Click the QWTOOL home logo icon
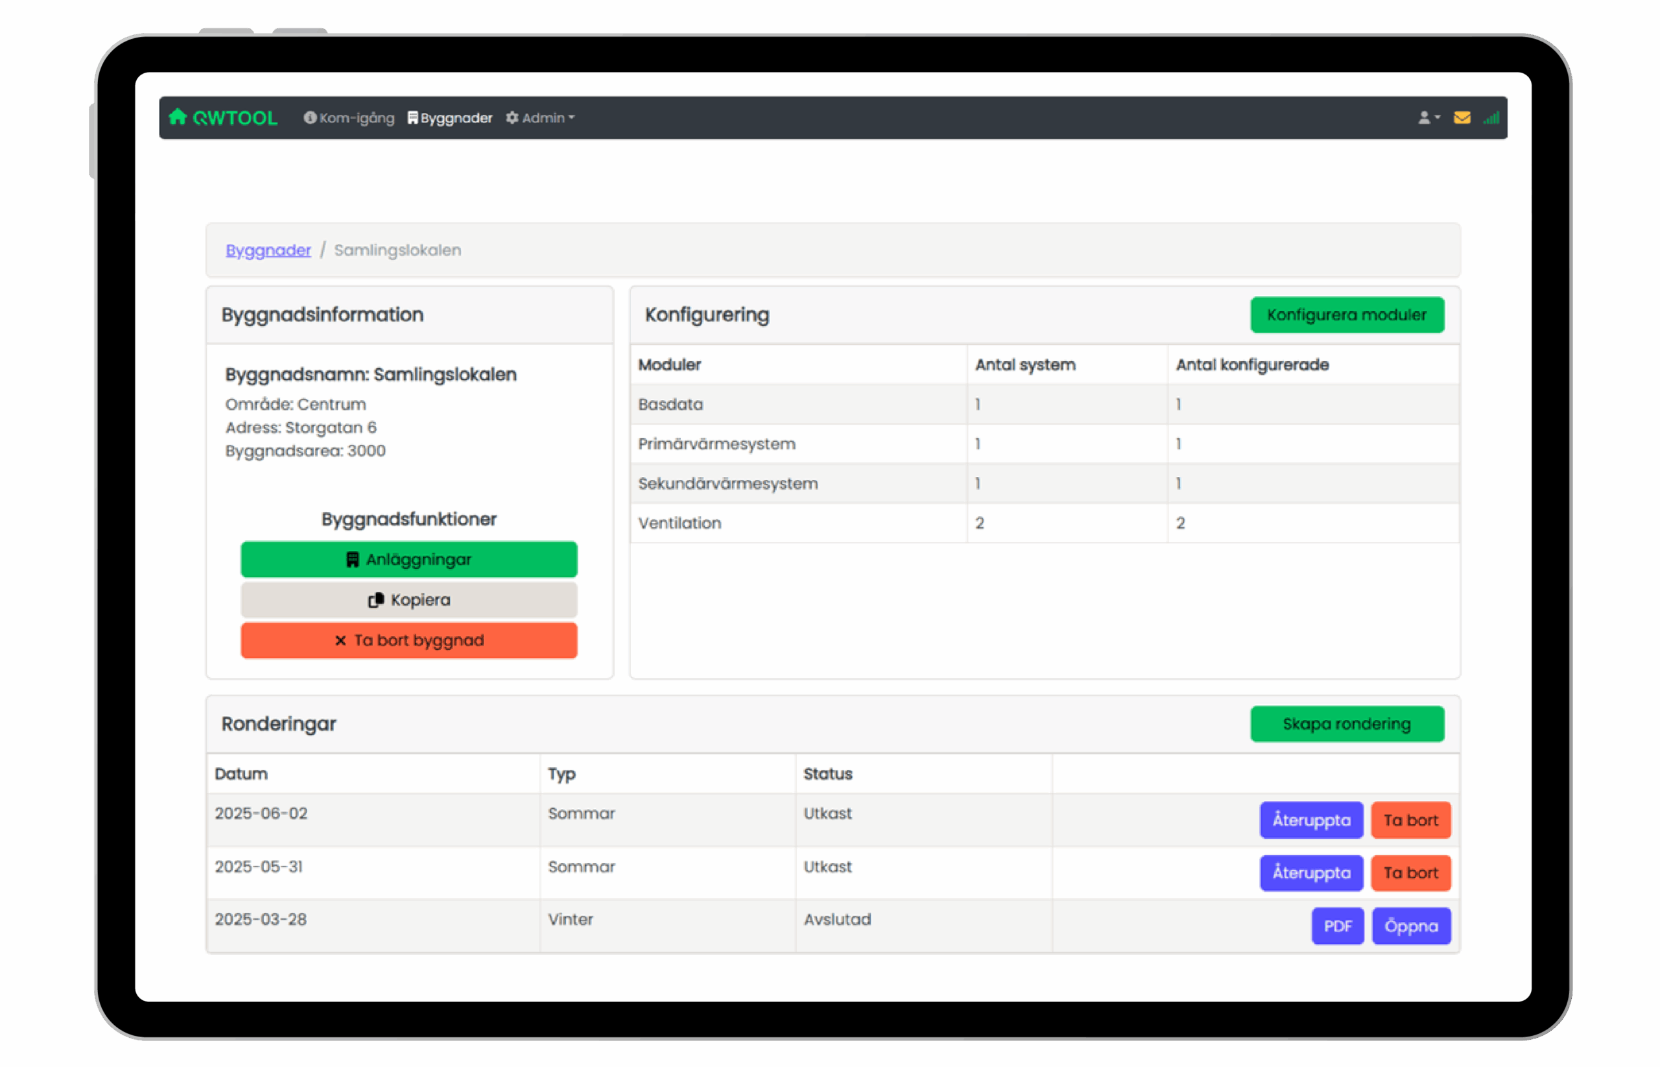 pos(178,117)
